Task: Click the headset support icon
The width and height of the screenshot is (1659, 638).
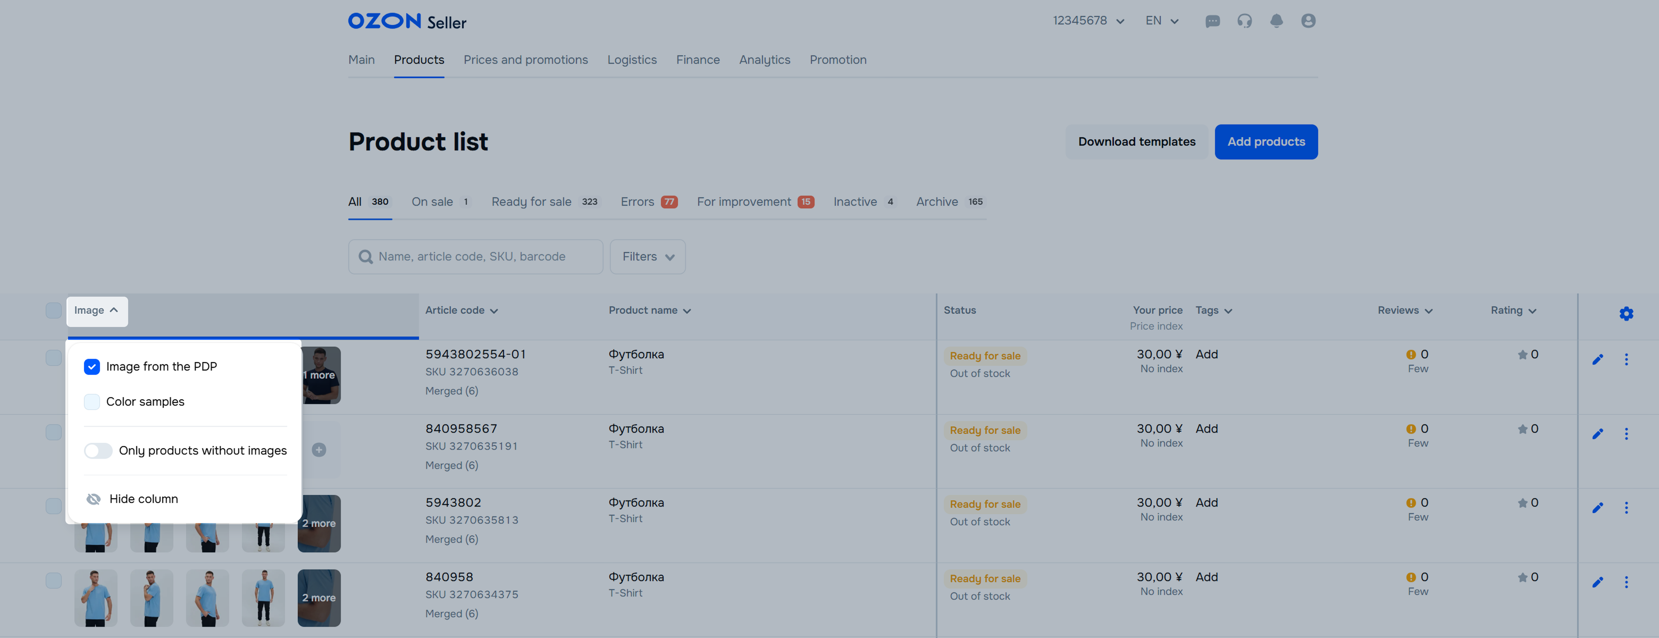Action: coord(1244,21)
